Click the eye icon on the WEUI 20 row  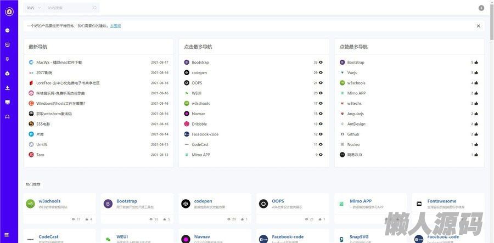[321, 93]
